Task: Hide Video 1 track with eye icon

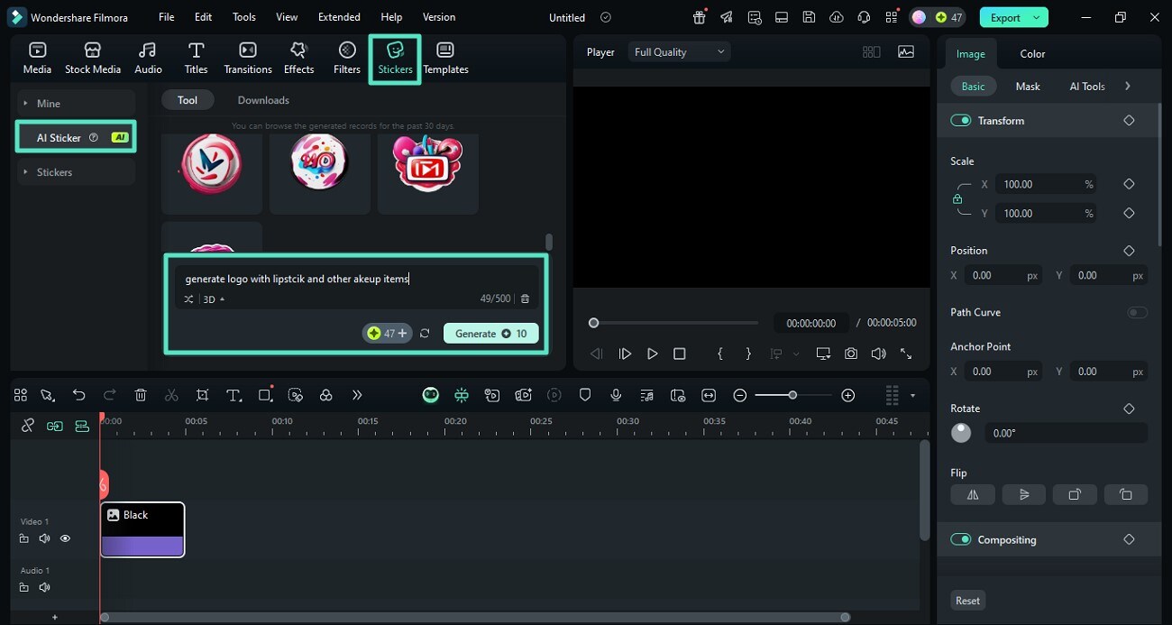Action: pyautogui.click(x=65, y=538)
